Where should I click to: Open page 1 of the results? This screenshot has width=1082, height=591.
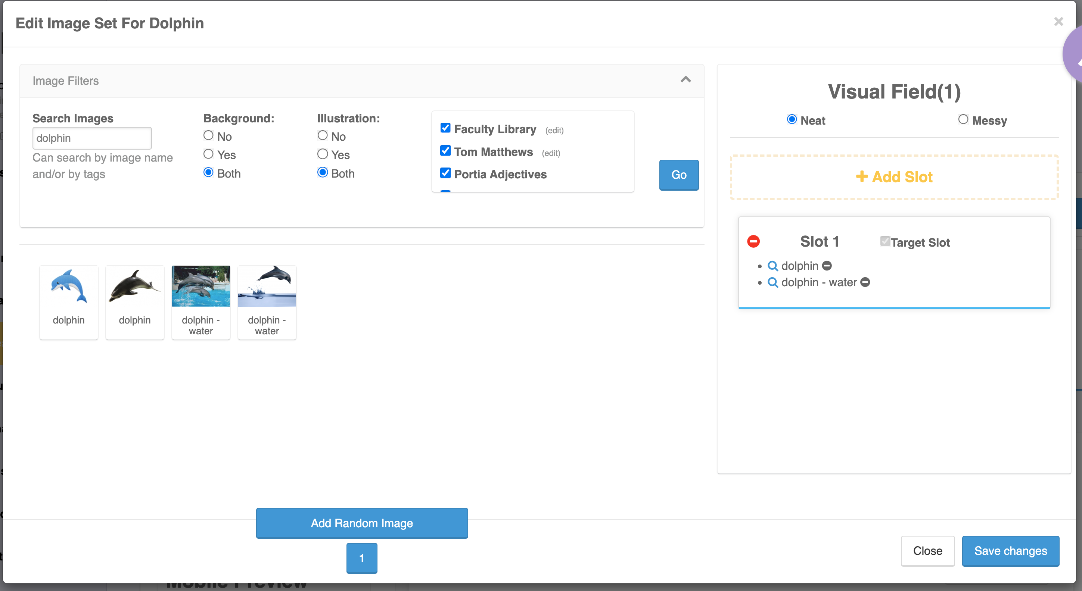point(362,558)
